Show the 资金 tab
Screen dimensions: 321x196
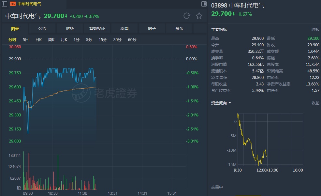click(179, 29)
